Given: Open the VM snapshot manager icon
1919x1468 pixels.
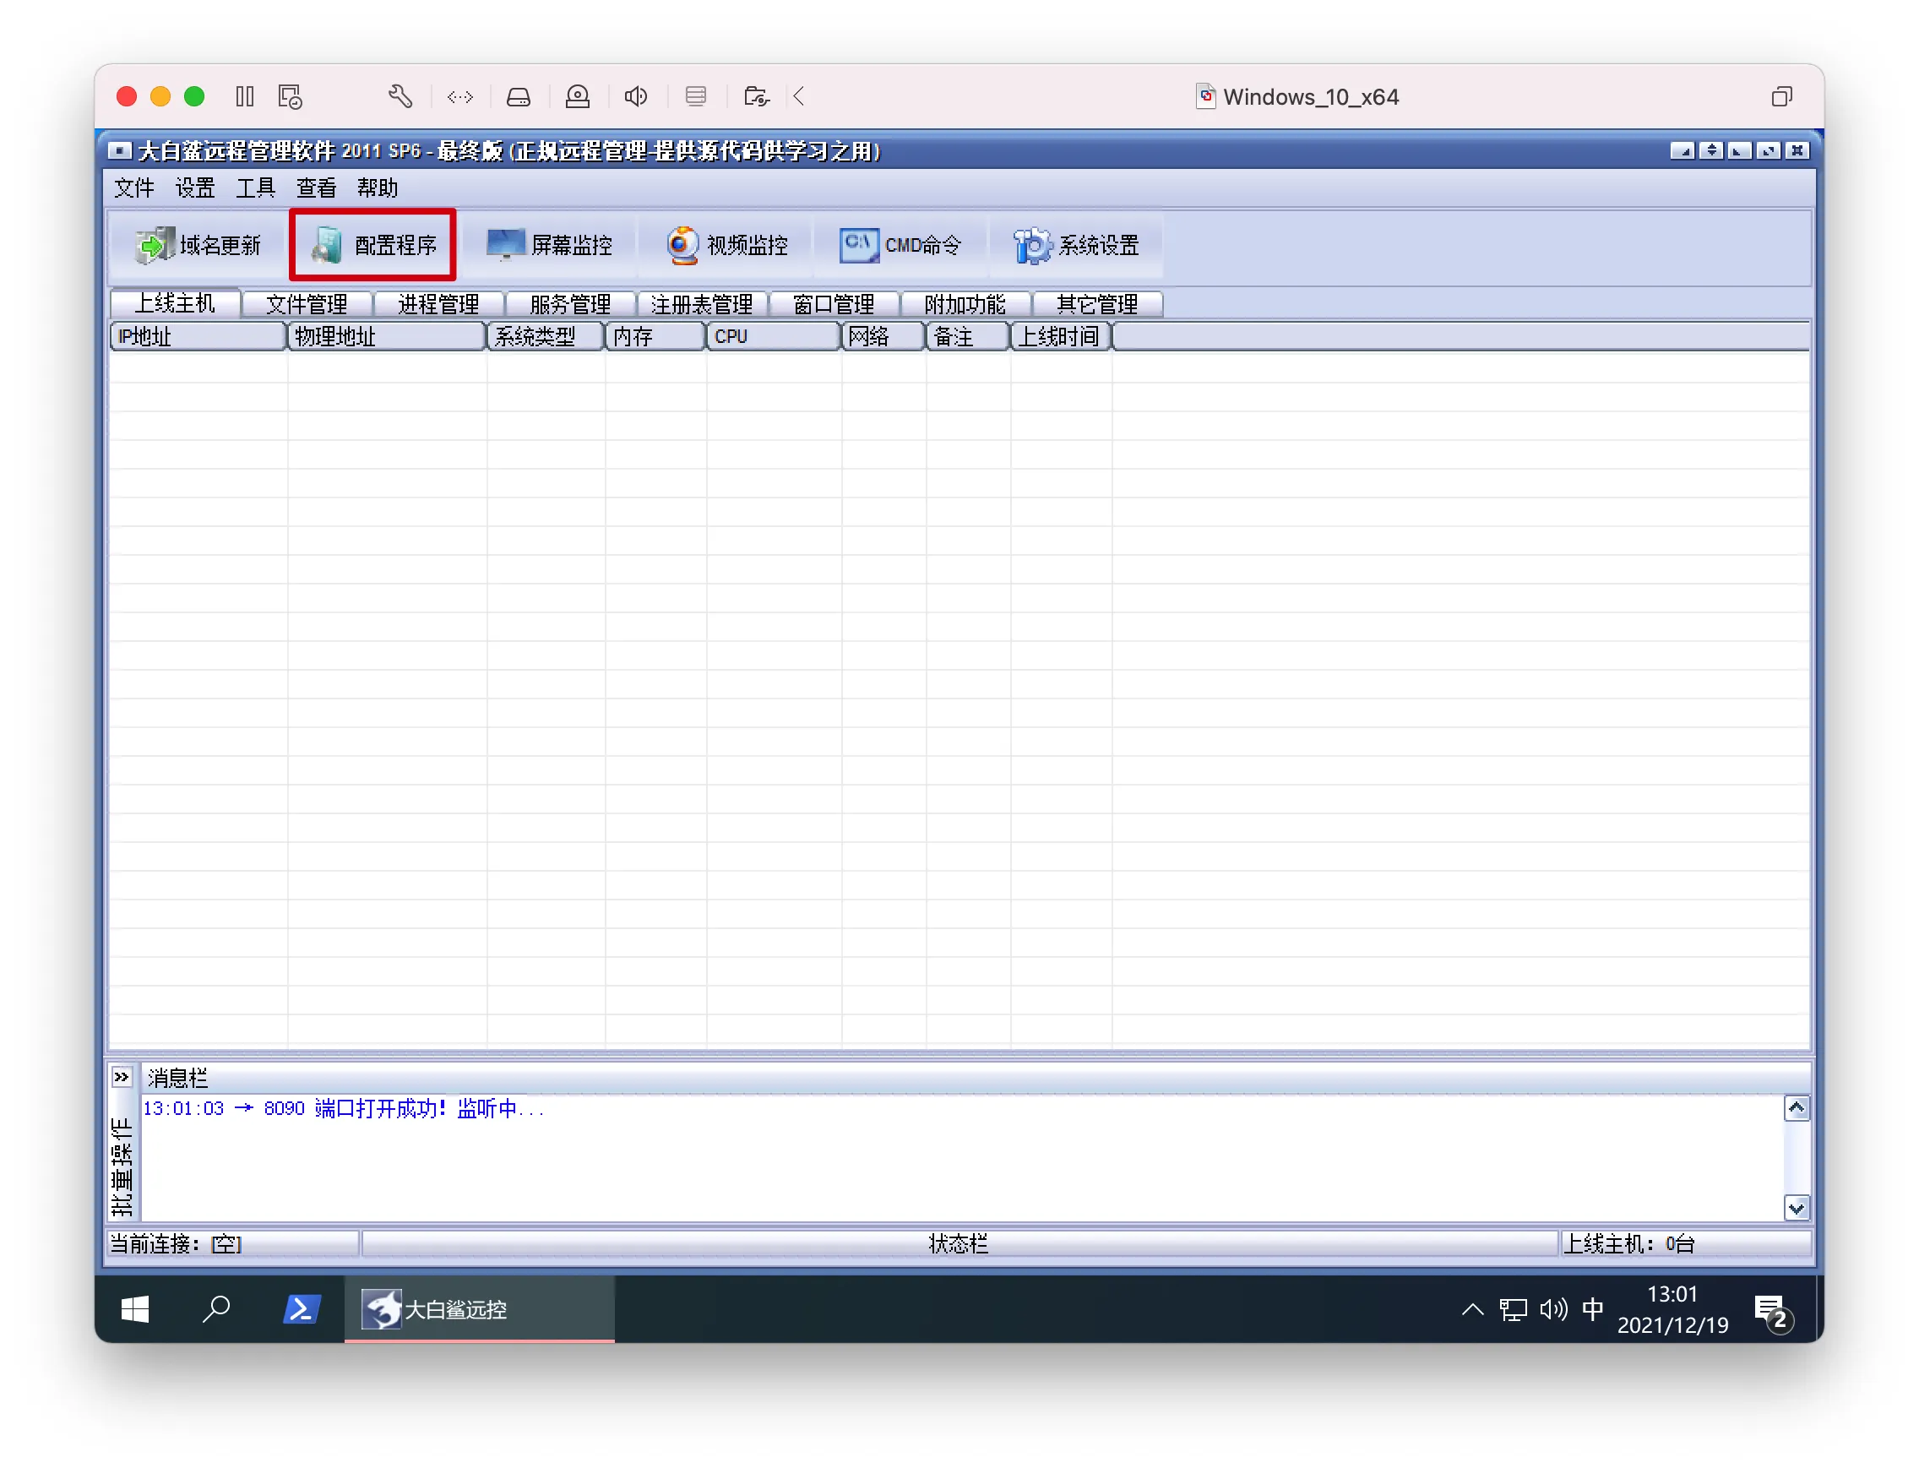Looking at the screenshot, I should pos(290,97).
